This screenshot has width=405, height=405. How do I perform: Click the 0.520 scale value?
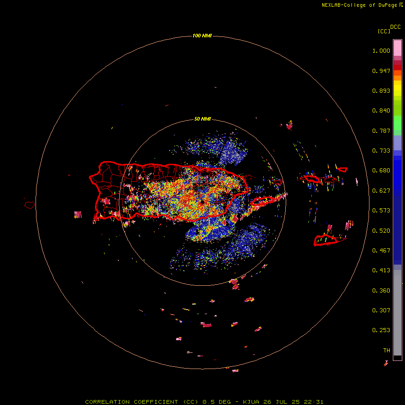(381, 230)
